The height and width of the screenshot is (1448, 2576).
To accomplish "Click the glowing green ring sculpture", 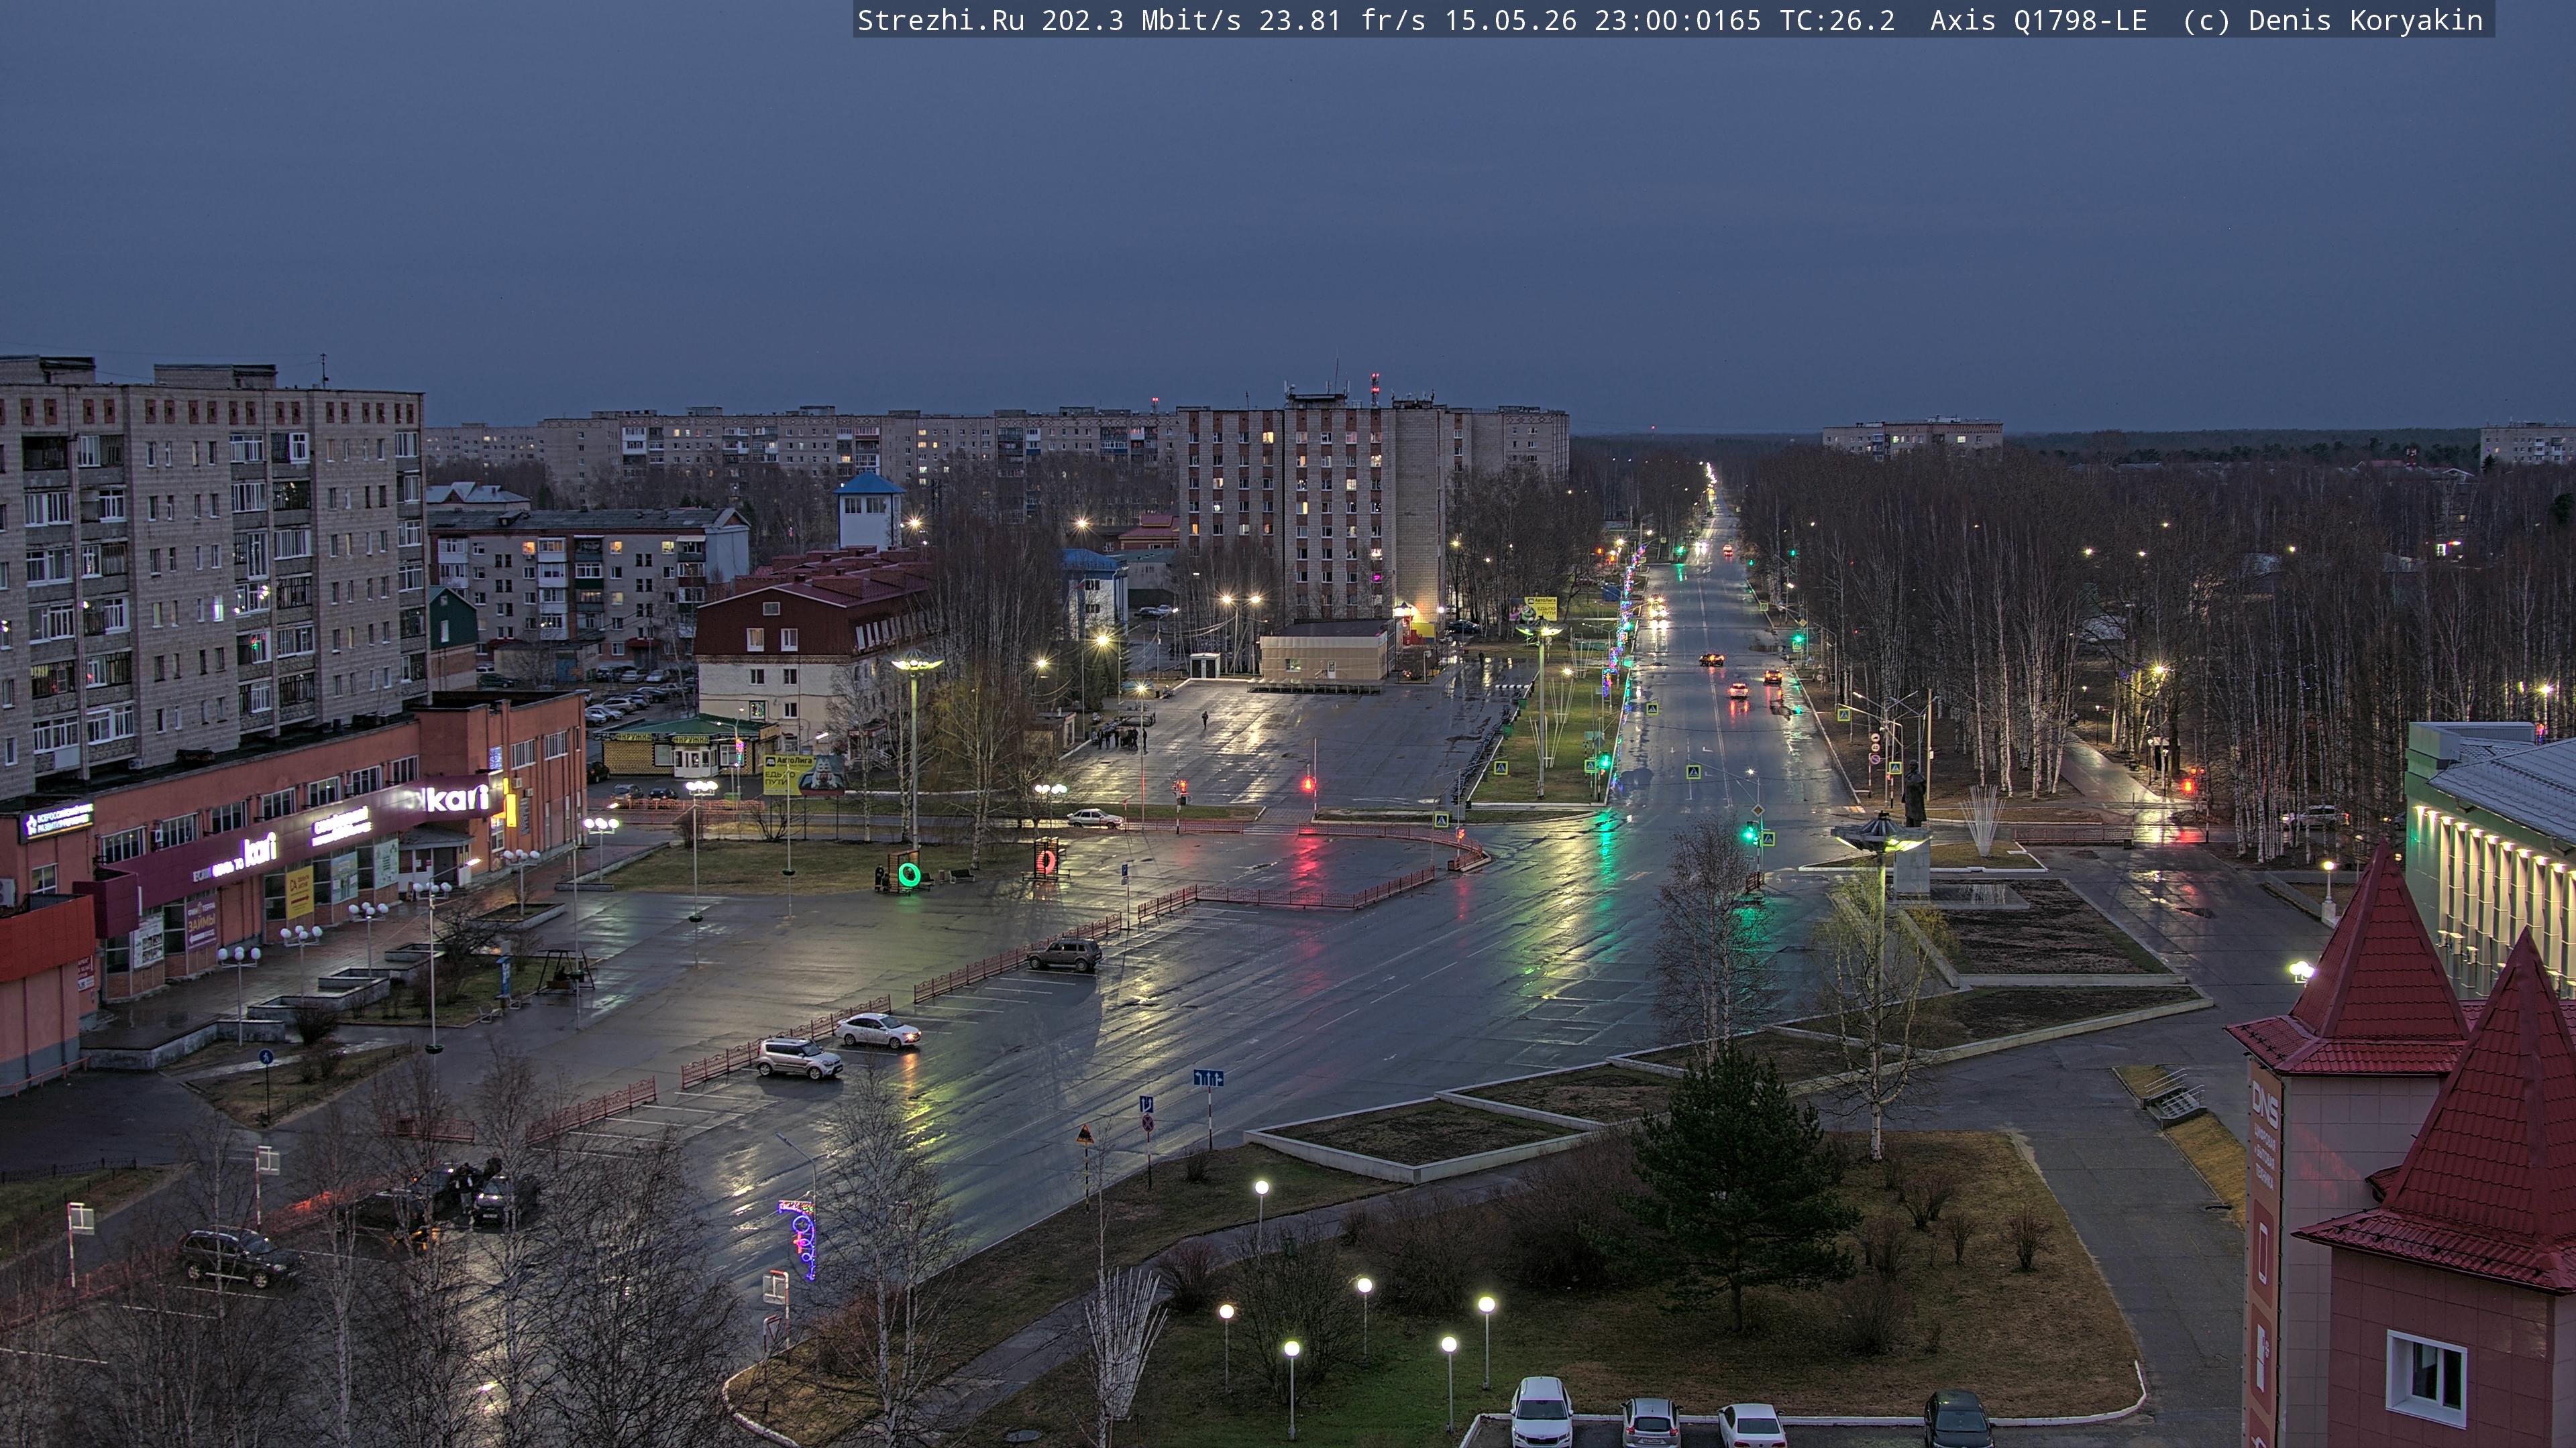I will click(x=908, y=874).
